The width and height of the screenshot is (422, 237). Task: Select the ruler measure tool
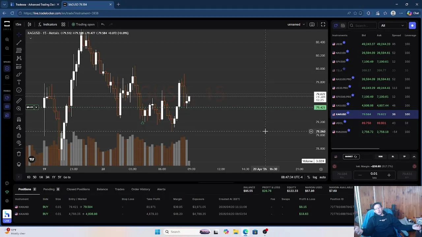[19, 101]
